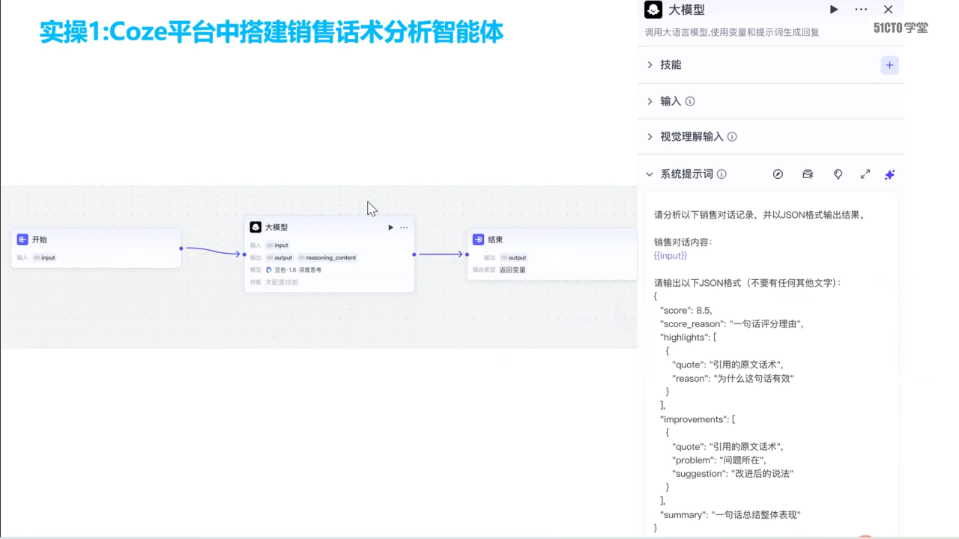Image resolution: width=959 pixels, height=539 pixels.
Task: Expand the 技能 section
Action: click(x=650, y=65)
